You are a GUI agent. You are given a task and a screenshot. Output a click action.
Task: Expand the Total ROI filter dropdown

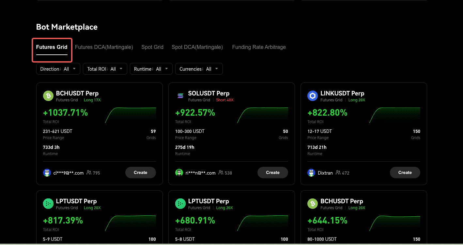105,69
